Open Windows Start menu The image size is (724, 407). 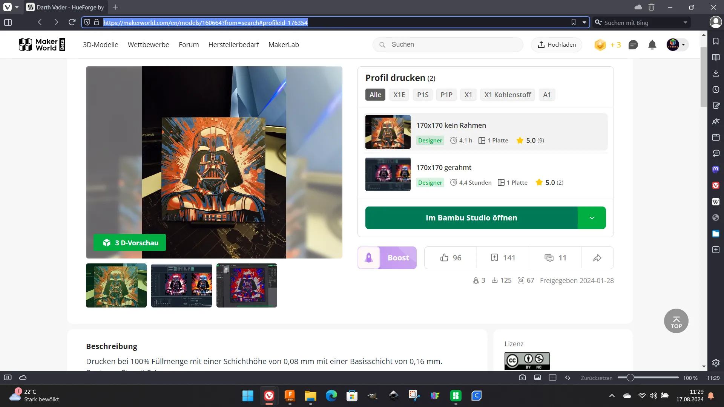(x=248, y=396)
